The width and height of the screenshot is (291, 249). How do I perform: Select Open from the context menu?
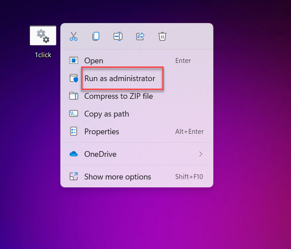94,61
